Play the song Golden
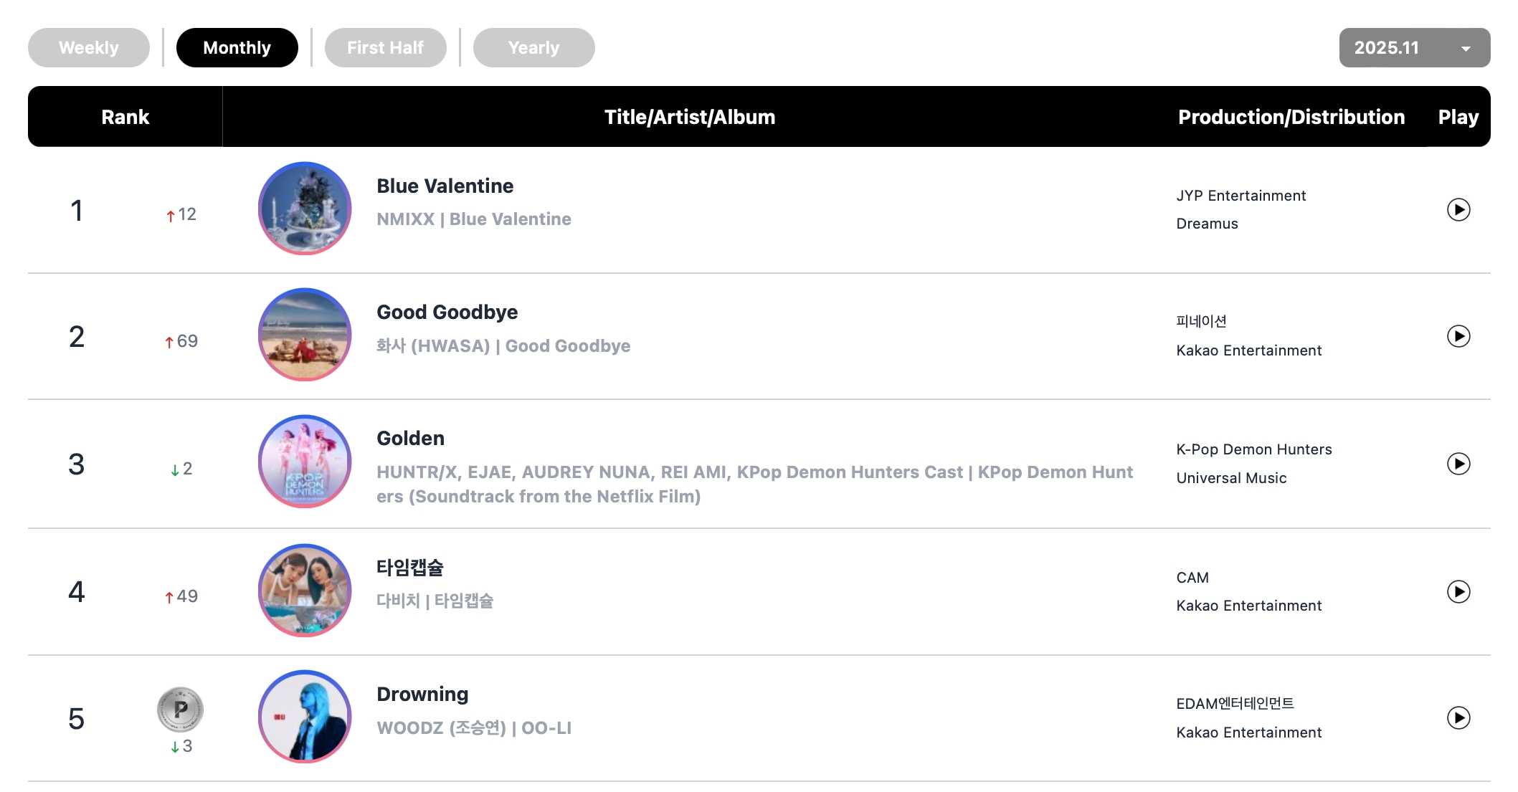Viewport: 1518px width, 792px height. coord(1458,464)
